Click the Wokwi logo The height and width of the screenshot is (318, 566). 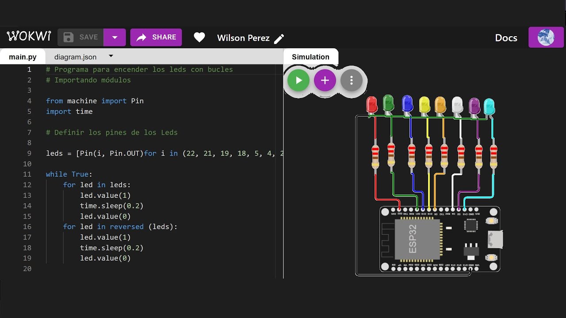point(29,37)
